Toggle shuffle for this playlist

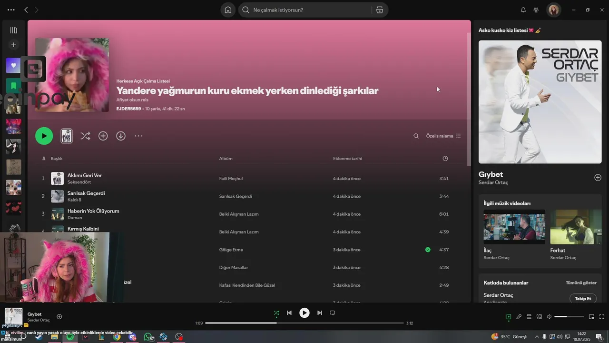pos(85,136)
